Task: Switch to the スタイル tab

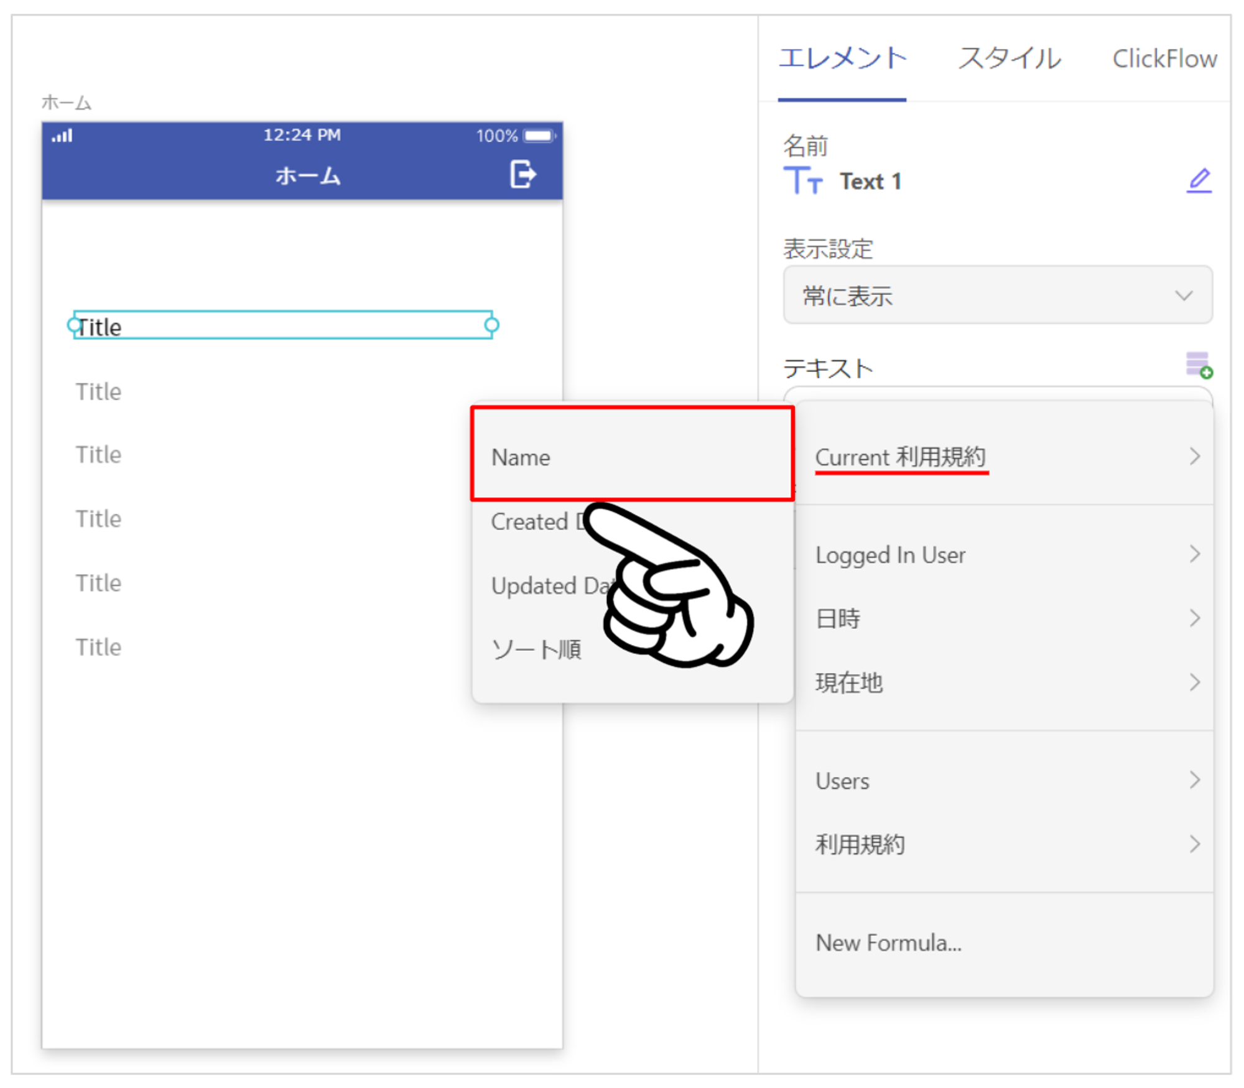Action: click(x=1009, y=59)
